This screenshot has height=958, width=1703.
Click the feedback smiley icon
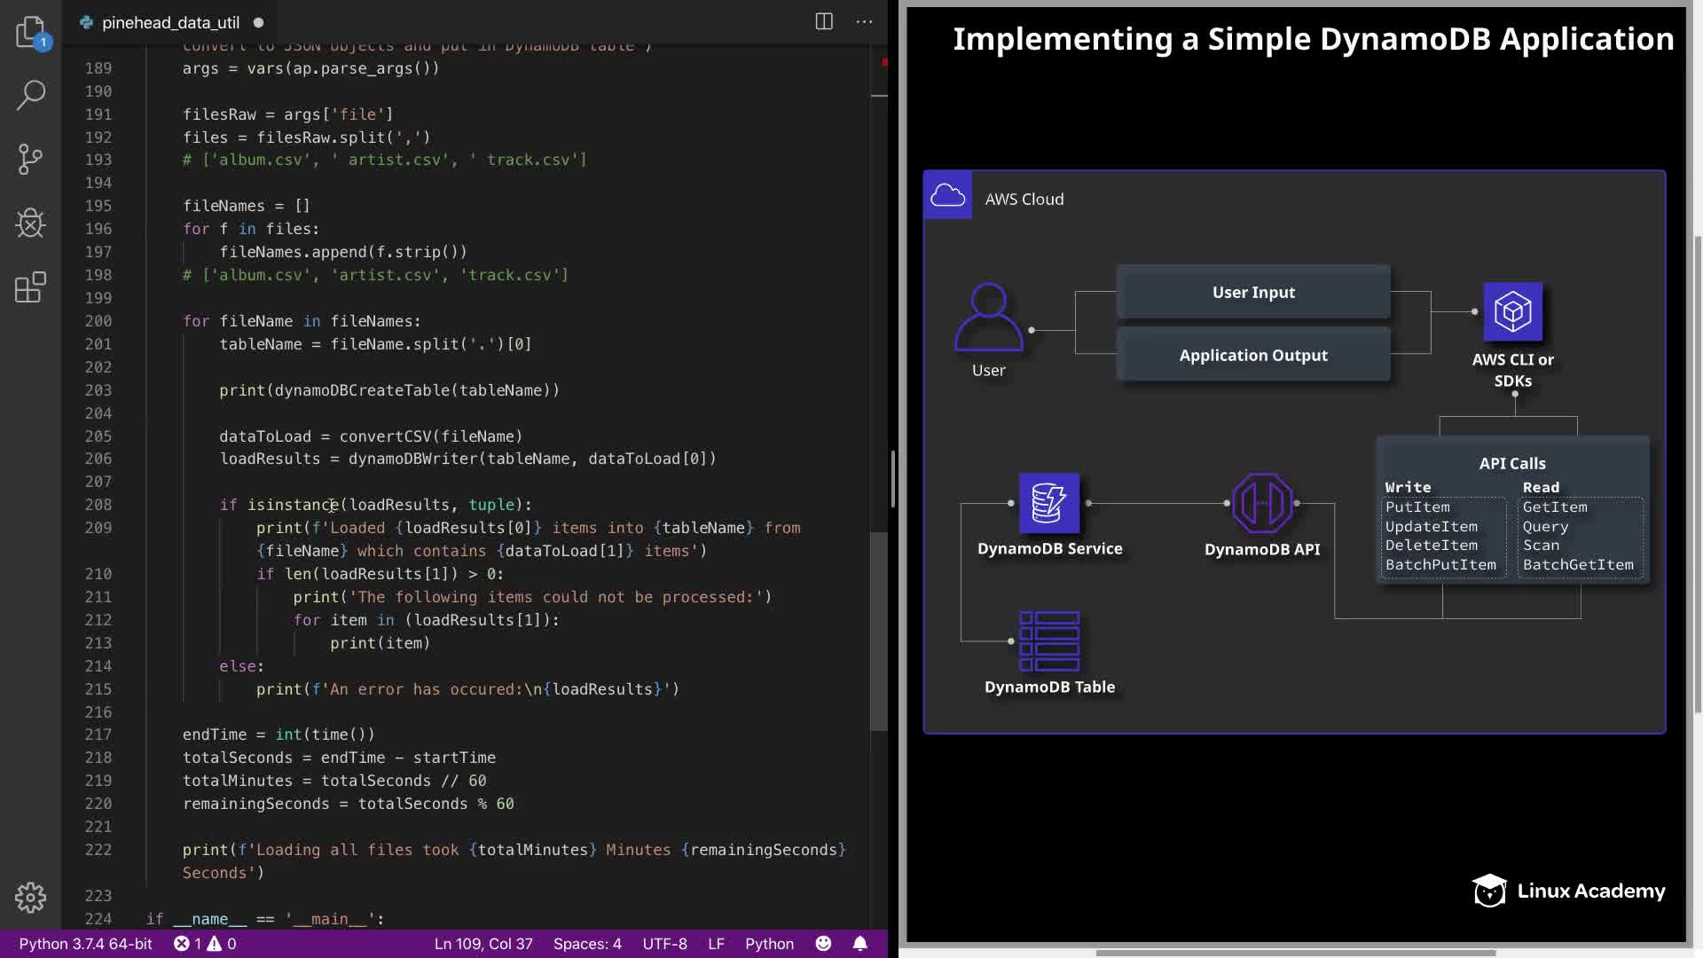[x=823, y=944]
